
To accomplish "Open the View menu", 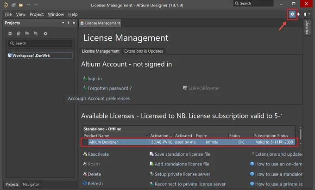I will [21, 14].
